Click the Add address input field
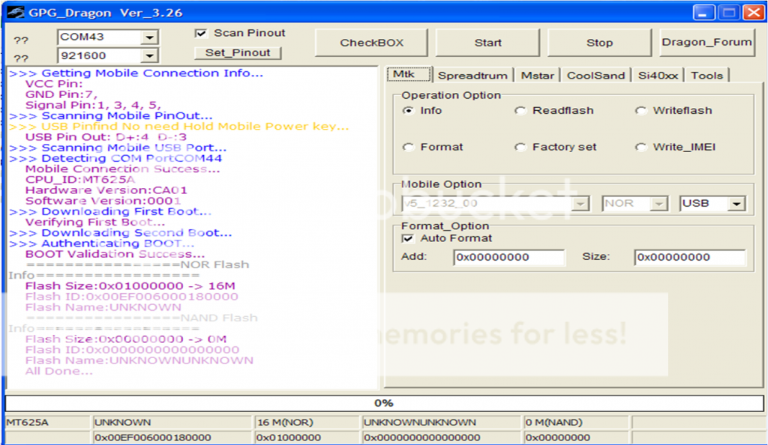The height and width of the screenshot is (445, 768). [508, 258]
